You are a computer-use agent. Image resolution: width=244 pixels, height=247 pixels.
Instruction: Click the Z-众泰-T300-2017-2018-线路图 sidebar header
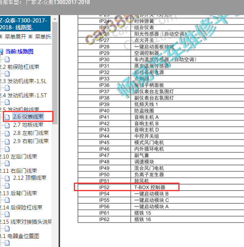click(x=25, y=24)
